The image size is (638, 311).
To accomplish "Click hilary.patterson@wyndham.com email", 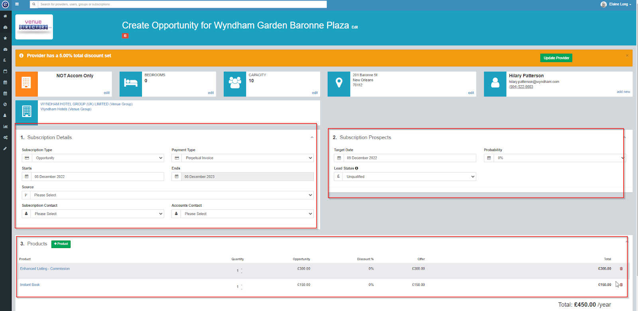I will click(x=534, y=82).
